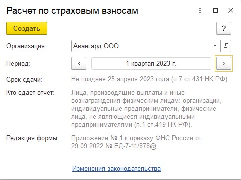
Task: Open the Изменения законодательства link
Action: pyautogui.click(x=116, y=168)
